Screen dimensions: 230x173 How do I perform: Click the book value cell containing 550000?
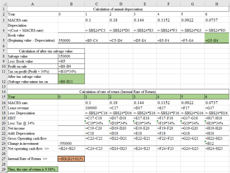[x=71, y=38]
